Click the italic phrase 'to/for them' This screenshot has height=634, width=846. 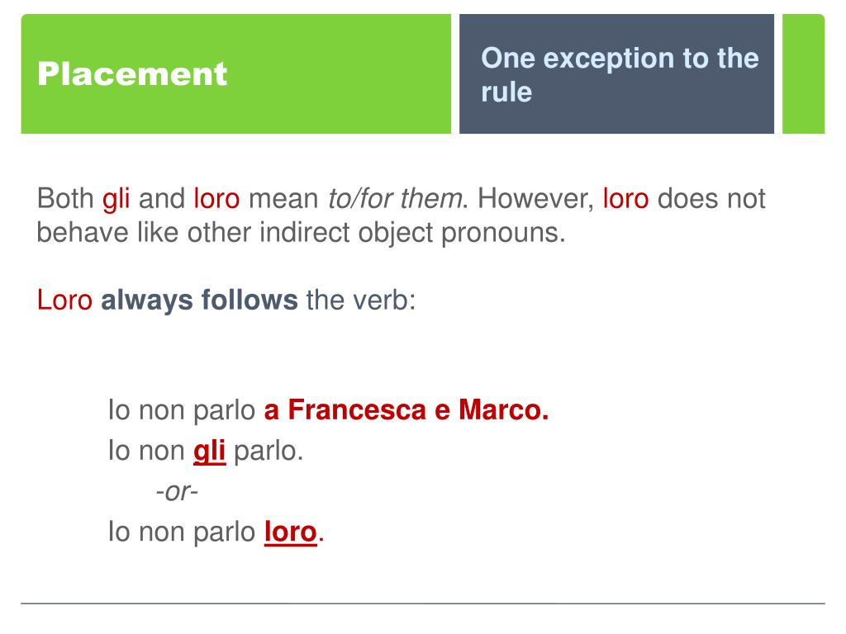(x=395, y=198)
